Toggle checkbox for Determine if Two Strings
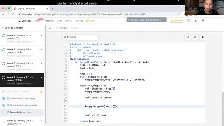This screenshot has height=126, width=224. (x=4, y=98)
